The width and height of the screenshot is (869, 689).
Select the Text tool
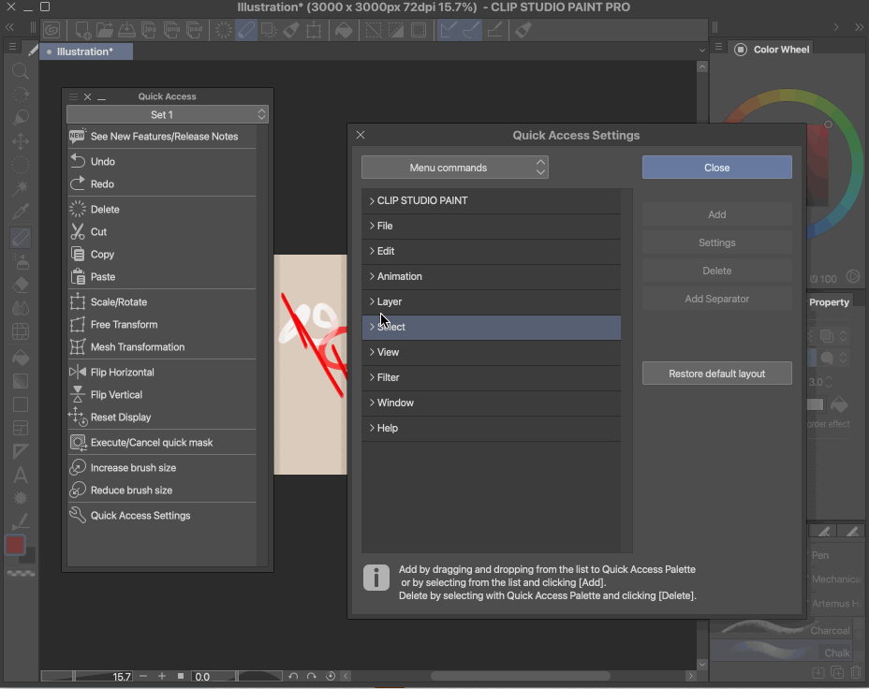point(21,475)
